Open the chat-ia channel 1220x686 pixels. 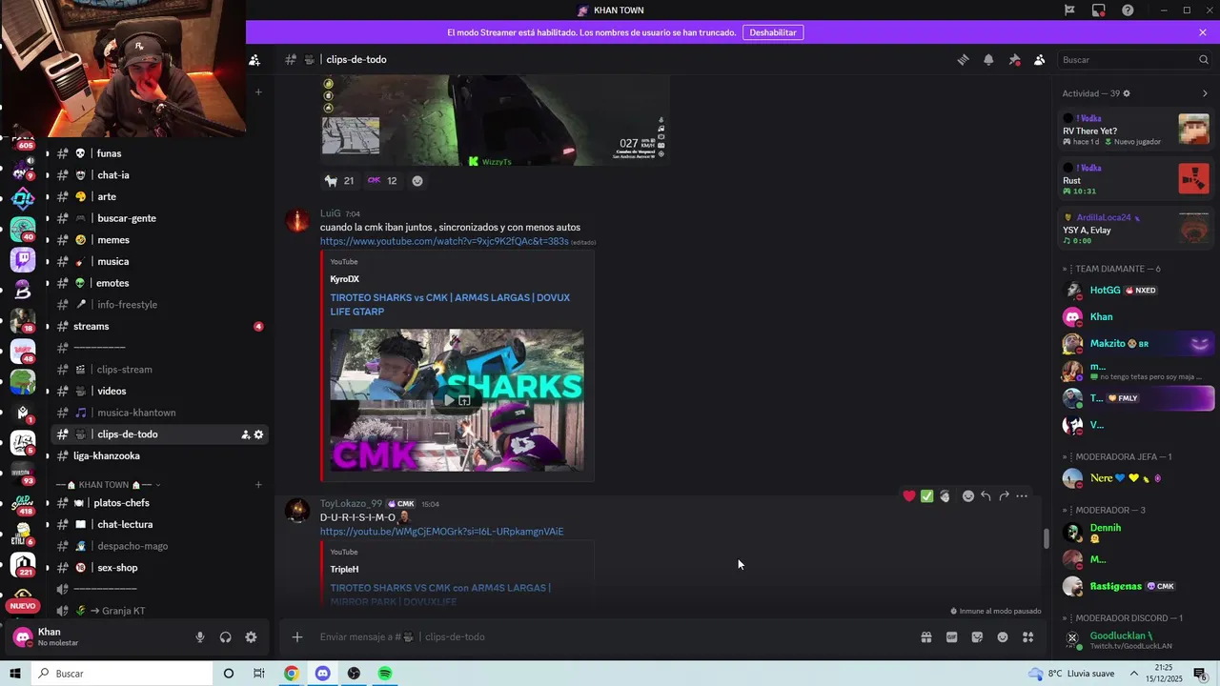coord(159,175)
